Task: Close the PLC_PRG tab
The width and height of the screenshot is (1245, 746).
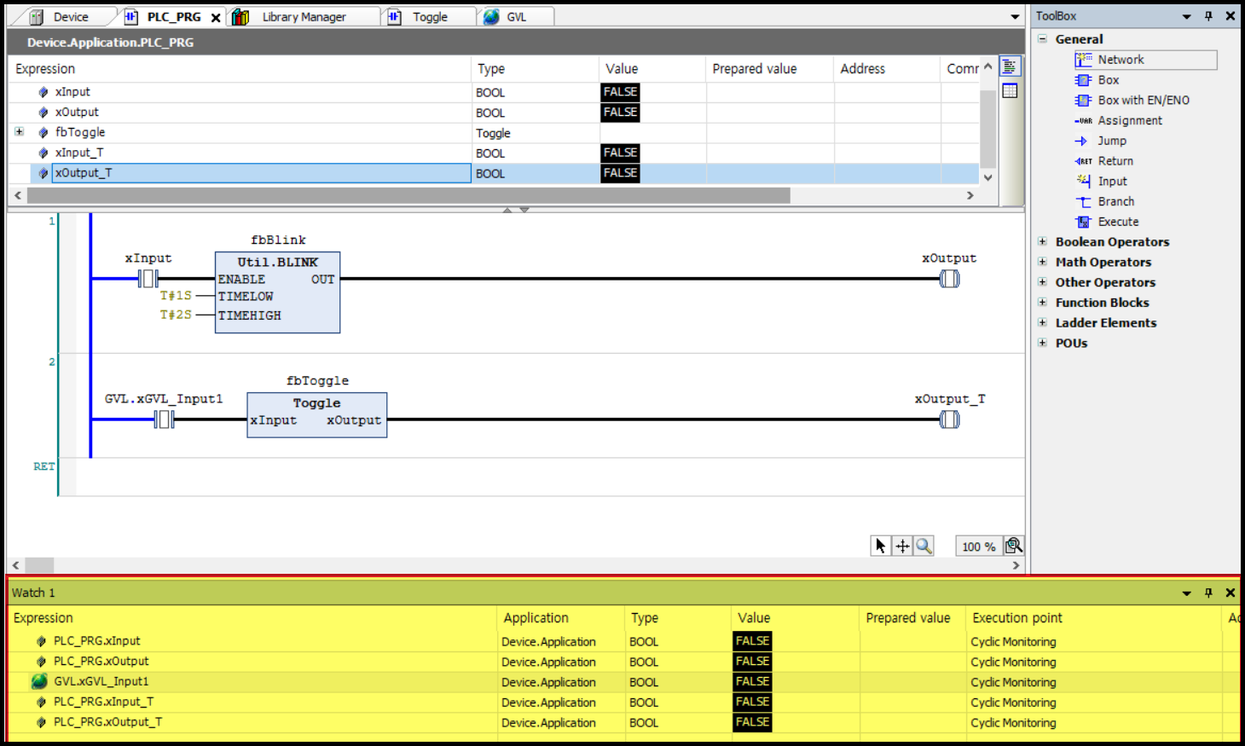Action: tap(216, 17)
